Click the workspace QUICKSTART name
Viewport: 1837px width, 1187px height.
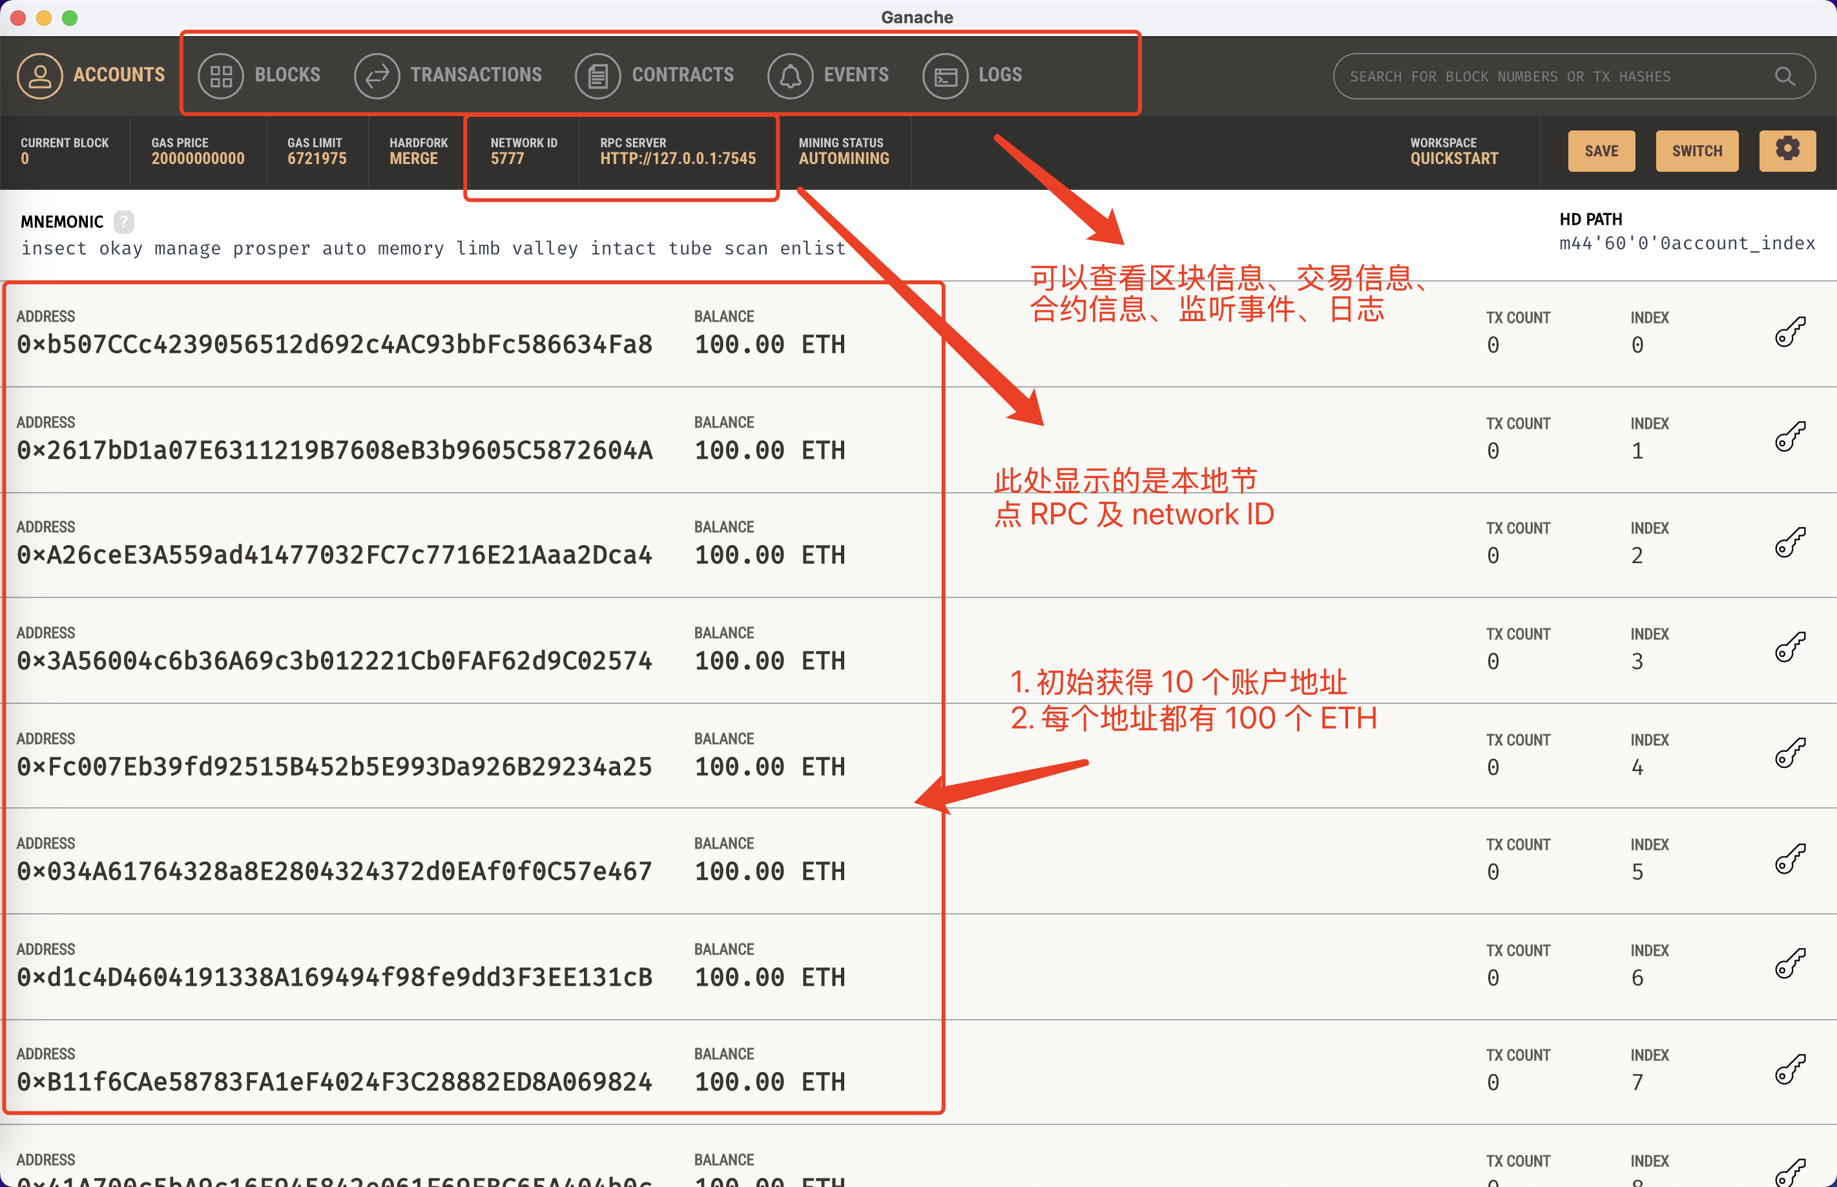pos(1454,159)
